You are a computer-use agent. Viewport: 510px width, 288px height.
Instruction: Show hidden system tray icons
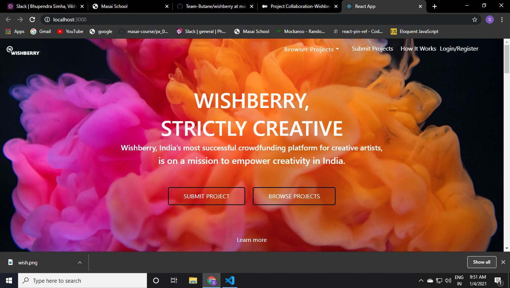tap(421, 280)
